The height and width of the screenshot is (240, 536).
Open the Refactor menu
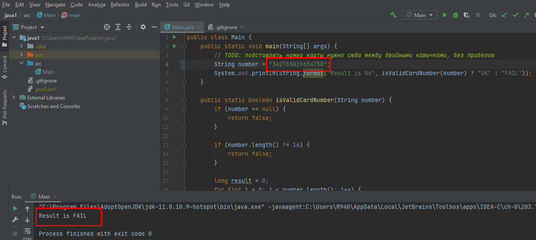click(x=120, y=5)
